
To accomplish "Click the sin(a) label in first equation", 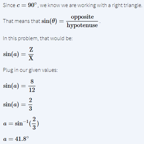I will (x=11, y=54).
